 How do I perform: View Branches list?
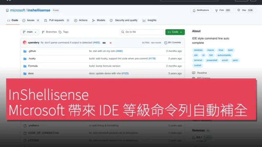tap(49, 32)
